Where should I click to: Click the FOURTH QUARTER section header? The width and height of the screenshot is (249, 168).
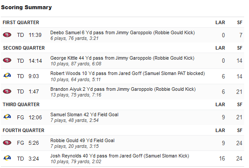point(23,130)
